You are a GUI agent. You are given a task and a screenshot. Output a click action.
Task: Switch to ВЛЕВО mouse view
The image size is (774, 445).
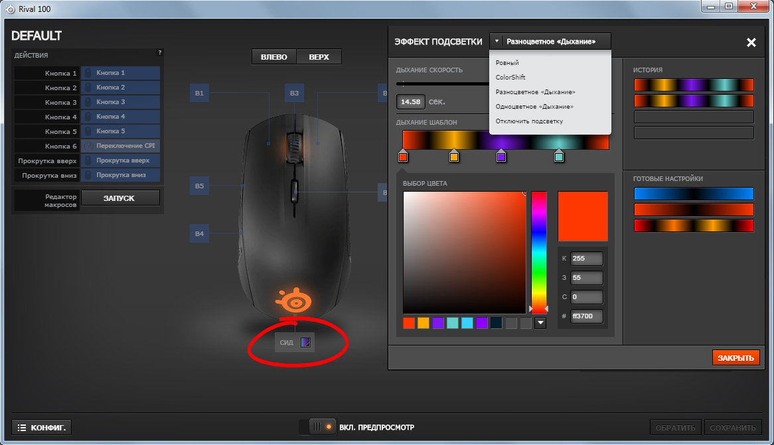(x=274, y=57)
